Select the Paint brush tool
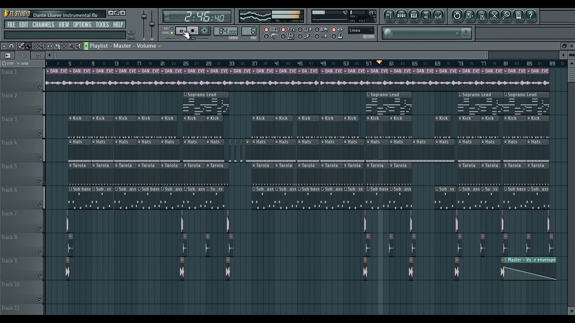The image size is (575, 323). coord(28,46)
